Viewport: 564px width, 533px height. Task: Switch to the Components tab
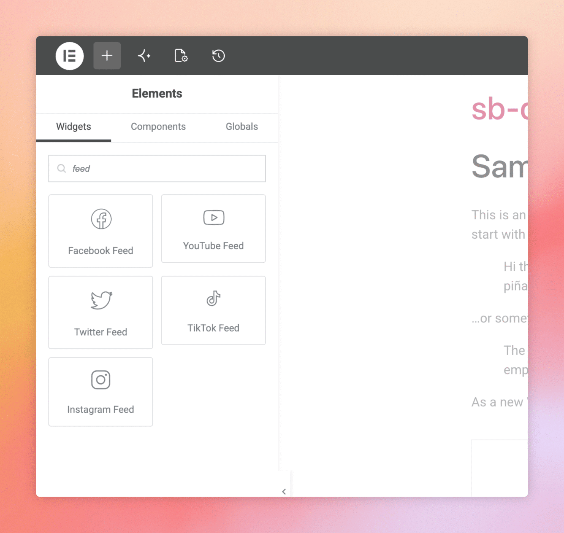(x=158, y=127)
